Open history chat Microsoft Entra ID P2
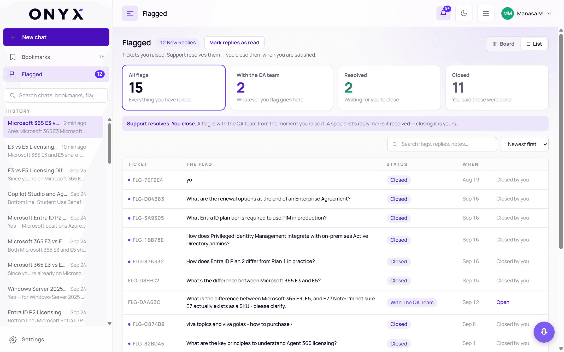Viewport: 564px width, 352px height. point(53,222)
